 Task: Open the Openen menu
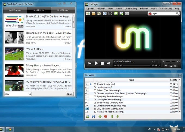[x=90, y=9]
